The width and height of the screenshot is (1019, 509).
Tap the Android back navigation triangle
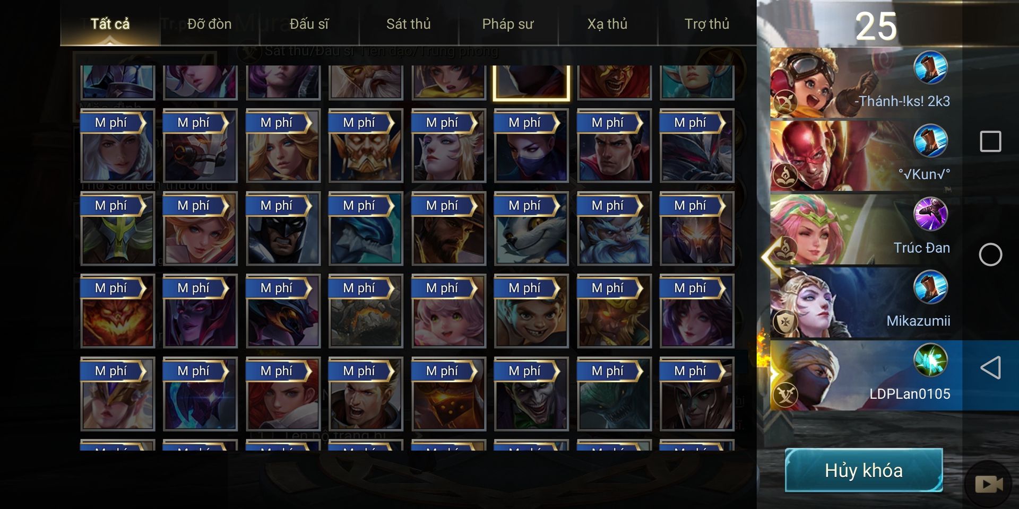point(990,367)
